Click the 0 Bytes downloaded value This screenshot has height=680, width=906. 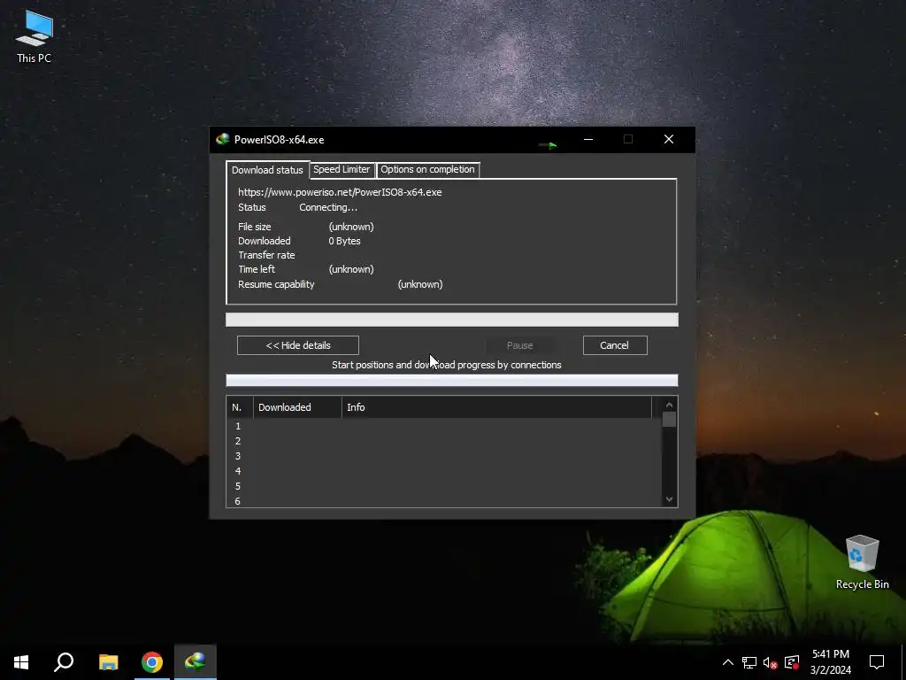[x=344, y=241]
